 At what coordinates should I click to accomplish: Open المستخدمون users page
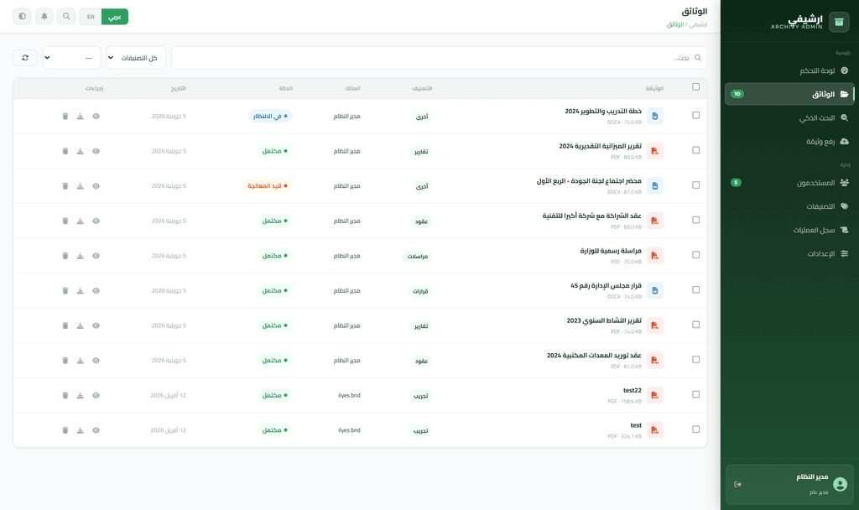coord(789,182)
